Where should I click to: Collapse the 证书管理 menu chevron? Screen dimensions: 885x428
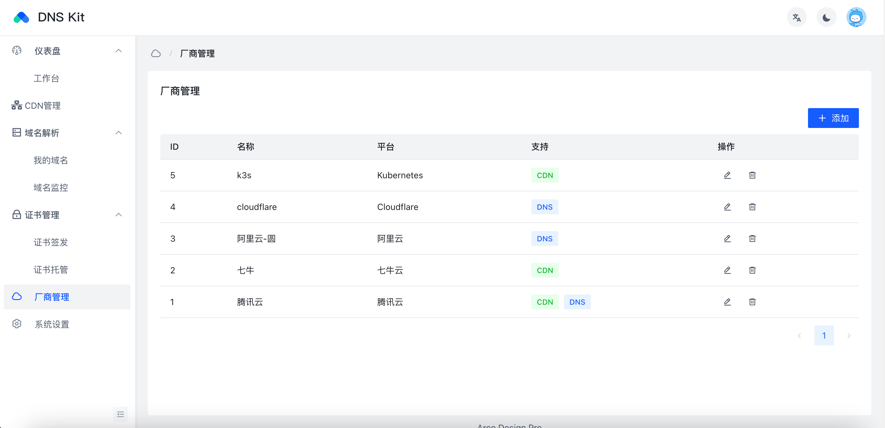pyautogui.click(x=119, y=215)
